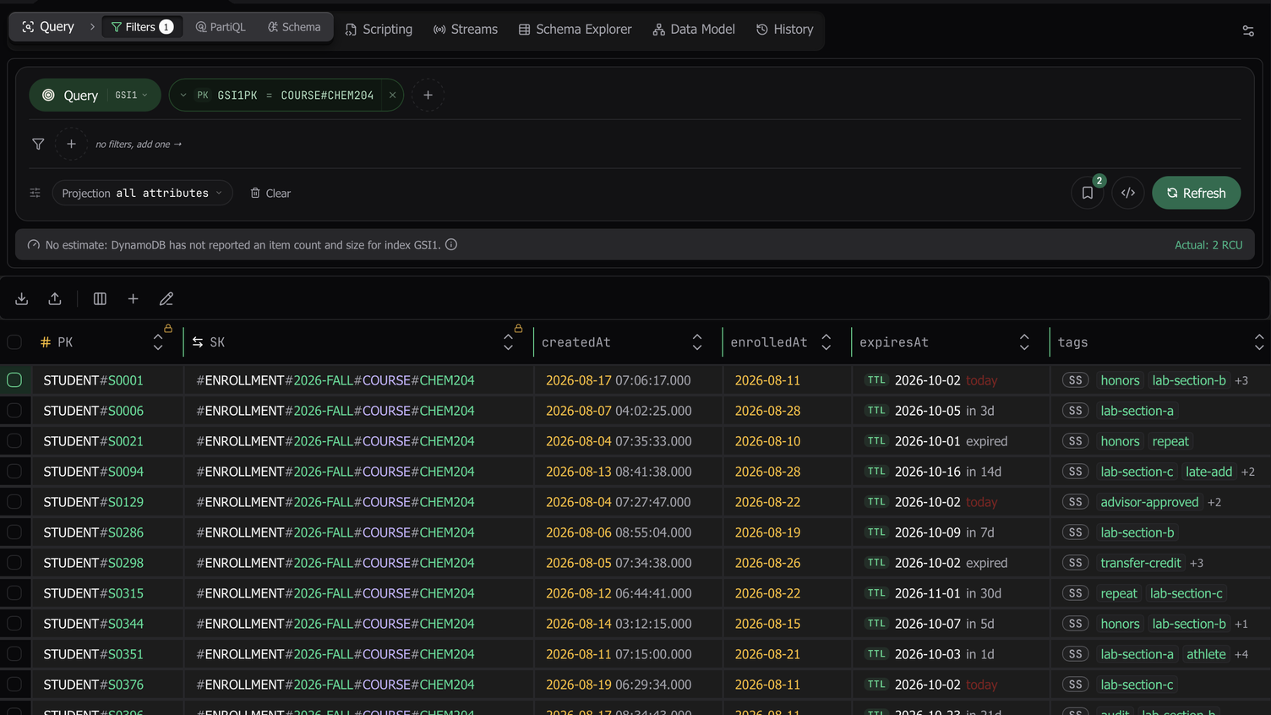Add another key condition with plus button

click(x=428, y=96)
